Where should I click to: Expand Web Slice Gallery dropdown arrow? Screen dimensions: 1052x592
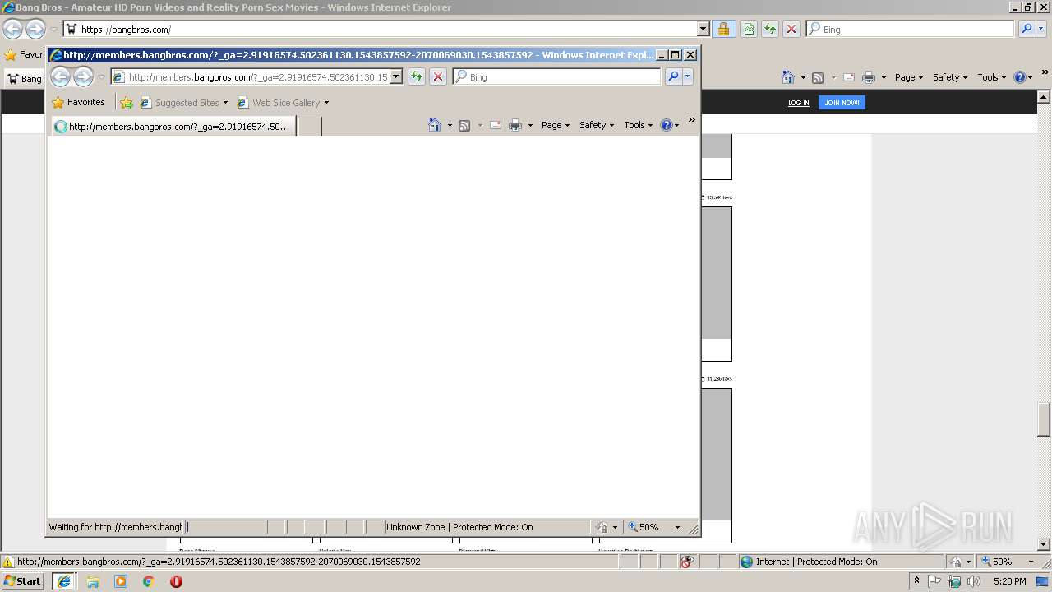pyautogui.click(x=326, y=103)
